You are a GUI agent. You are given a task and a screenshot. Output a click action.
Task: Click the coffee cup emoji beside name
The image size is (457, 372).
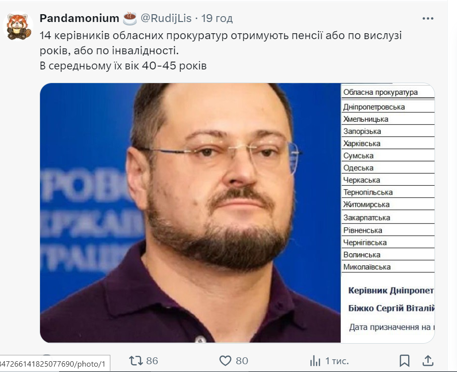(x=130, y=19)
